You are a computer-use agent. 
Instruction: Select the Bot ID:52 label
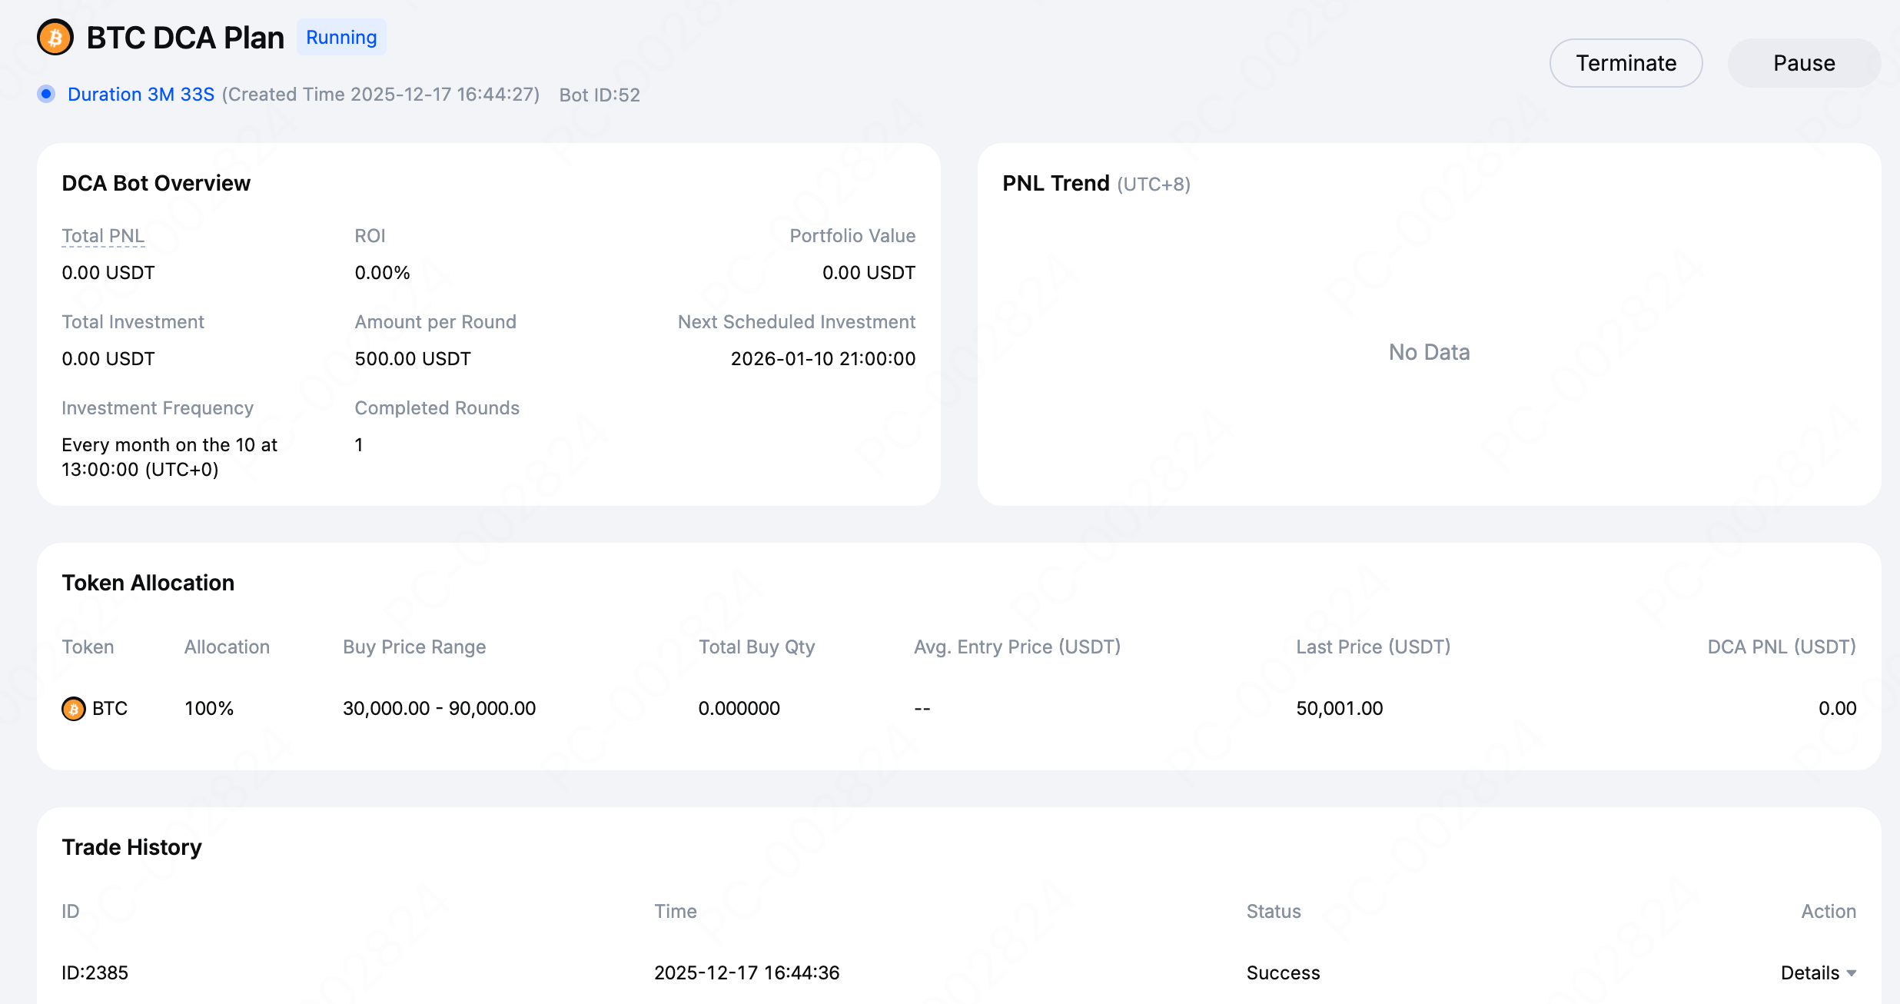(600, 95)
